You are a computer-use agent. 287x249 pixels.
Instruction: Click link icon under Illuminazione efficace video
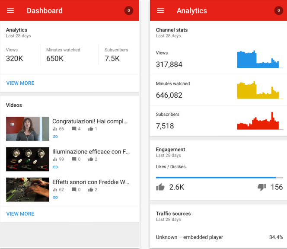55,167
